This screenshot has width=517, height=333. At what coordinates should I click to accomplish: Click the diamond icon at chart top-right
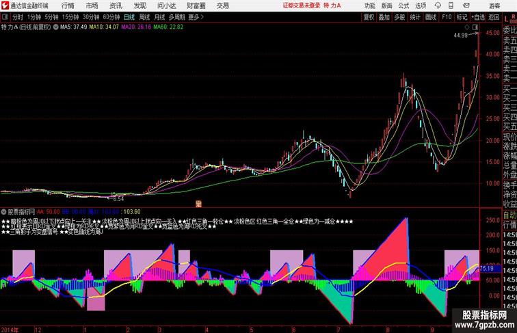[x=467, y=27]
